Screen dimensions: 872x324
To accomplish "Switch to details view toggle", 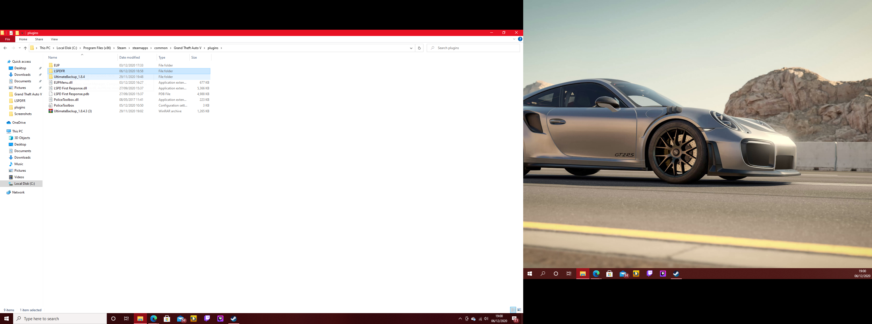I will [x=513, y=310].
